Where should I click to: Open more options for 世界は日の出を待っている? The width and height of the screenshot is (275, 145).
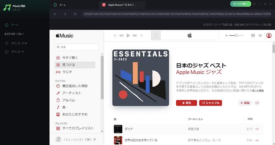click(257, 140)
